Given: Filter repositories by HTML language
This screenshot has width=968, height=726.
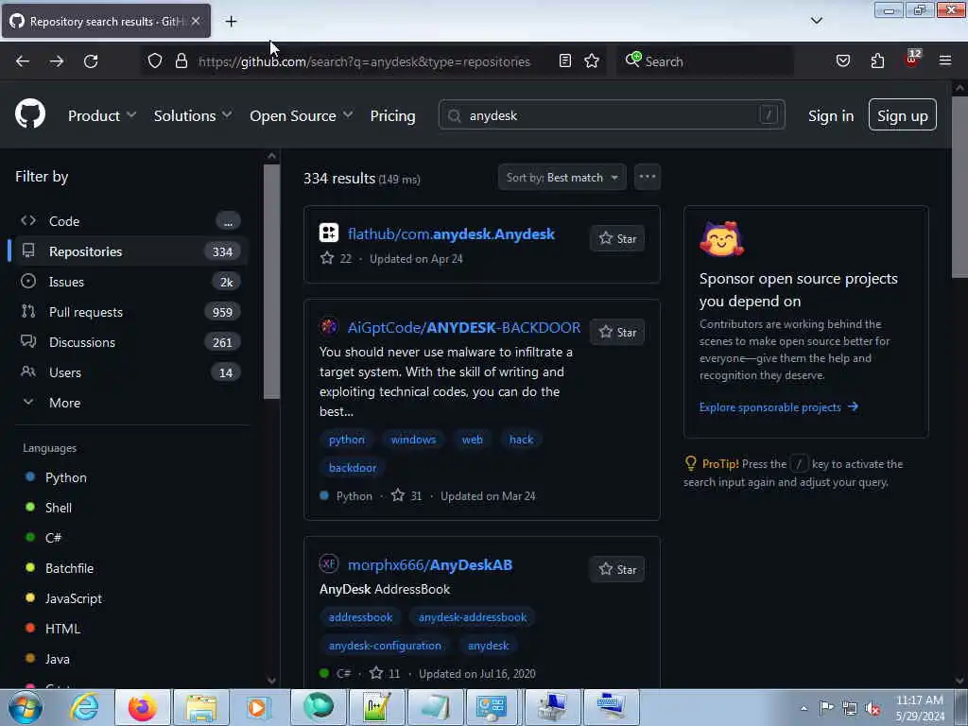Looking at the screenshot, I should [x=62, y=629].
